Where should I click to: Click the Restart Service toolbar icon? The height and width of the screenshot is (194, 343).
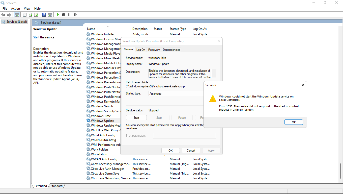[75, 15]
